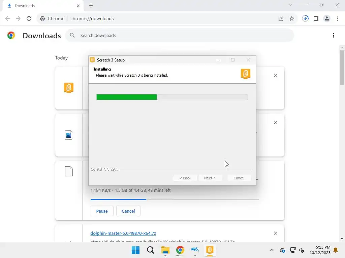Open the Downloads page more actions menu
The image size is (345, 258).
(334, 35)
